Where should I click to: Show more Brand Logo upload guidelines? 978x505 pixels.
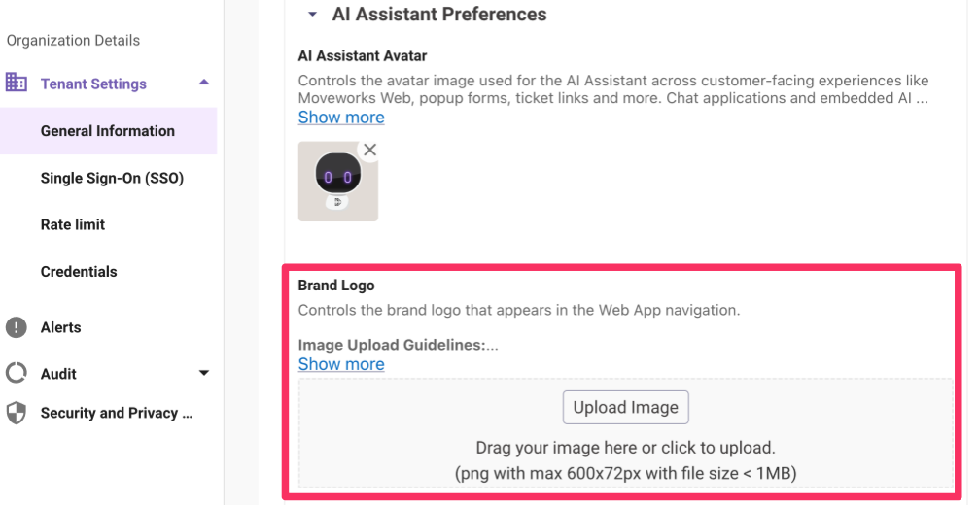(341, 364)
